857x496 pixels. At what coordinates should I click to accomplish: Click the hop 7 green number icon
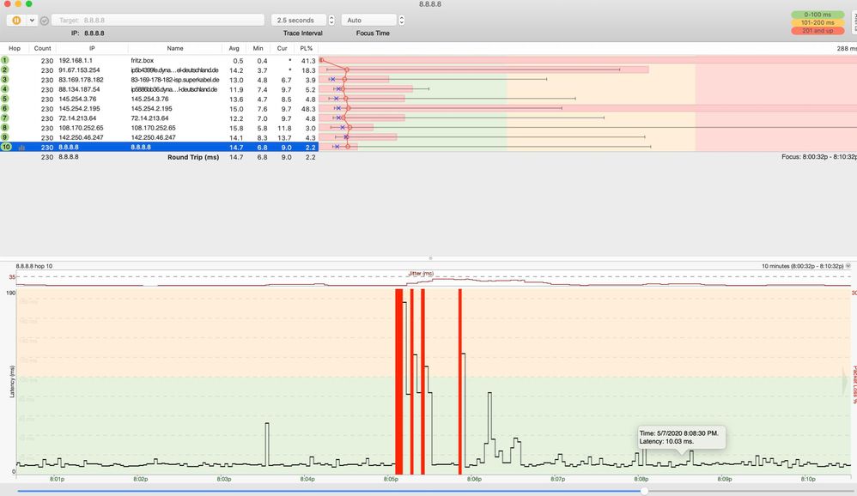pyautogui.click(x=5, y=118)
